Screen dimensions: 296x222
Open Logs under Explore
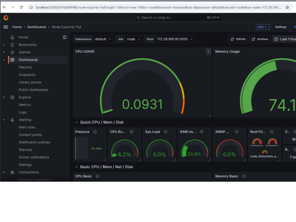23,112
